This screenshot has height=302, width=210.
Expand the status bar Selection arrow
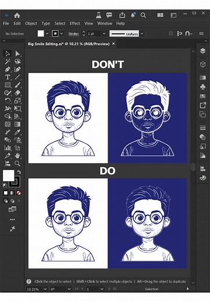pos(187,289)
